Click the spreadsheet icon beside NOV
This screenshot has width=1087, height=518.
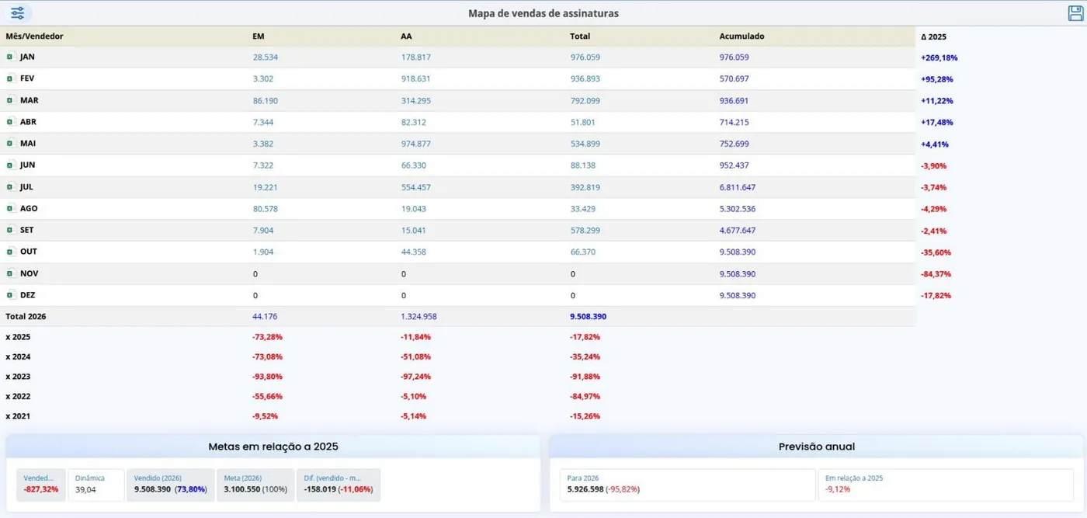(10, 273)
